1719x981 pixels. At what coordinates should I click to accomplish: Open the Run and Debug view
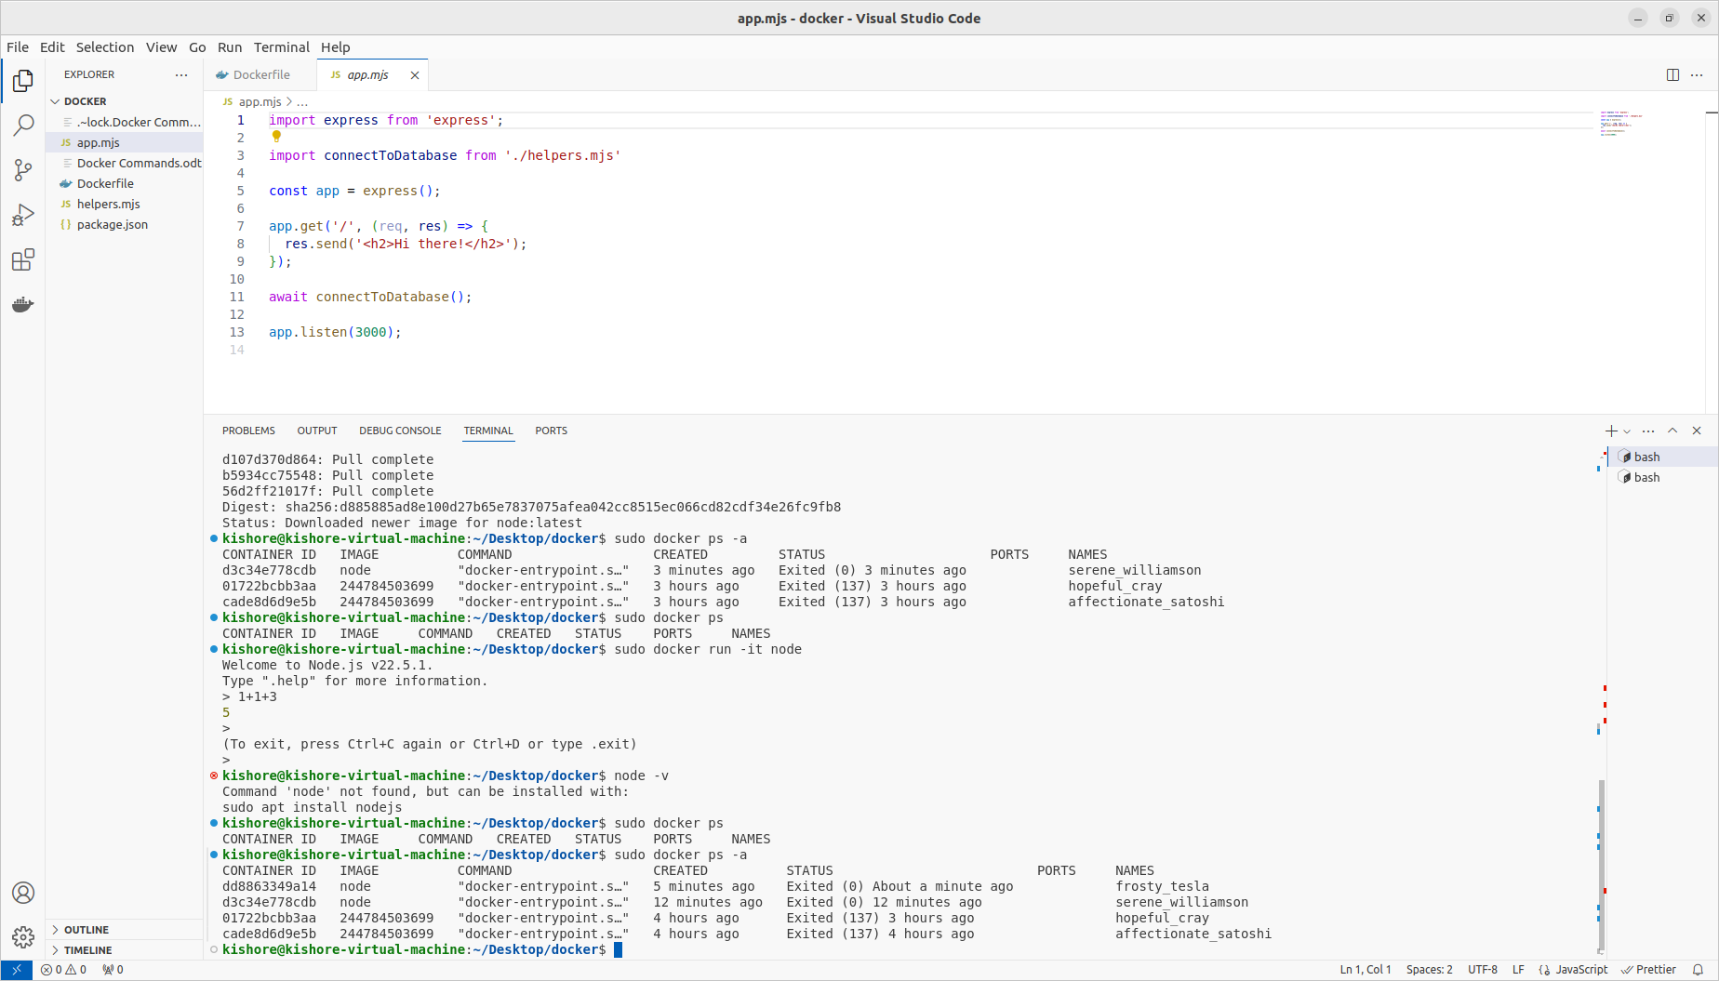23,215
